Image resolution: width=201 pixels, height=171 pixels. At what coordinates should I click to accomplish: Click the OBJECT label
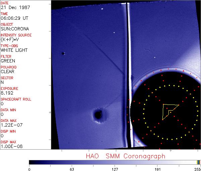7,24
